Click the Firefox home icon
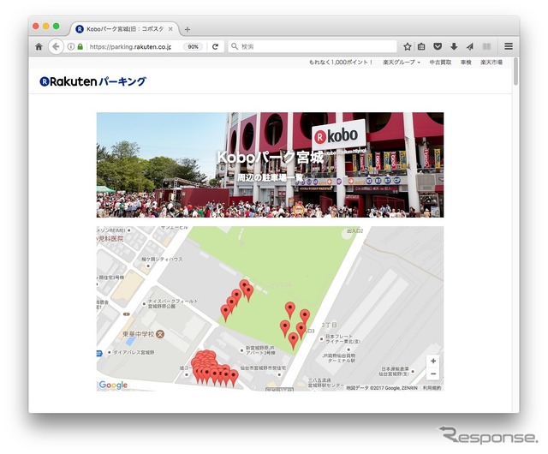548x454 pixels. (x=39, y=46)
